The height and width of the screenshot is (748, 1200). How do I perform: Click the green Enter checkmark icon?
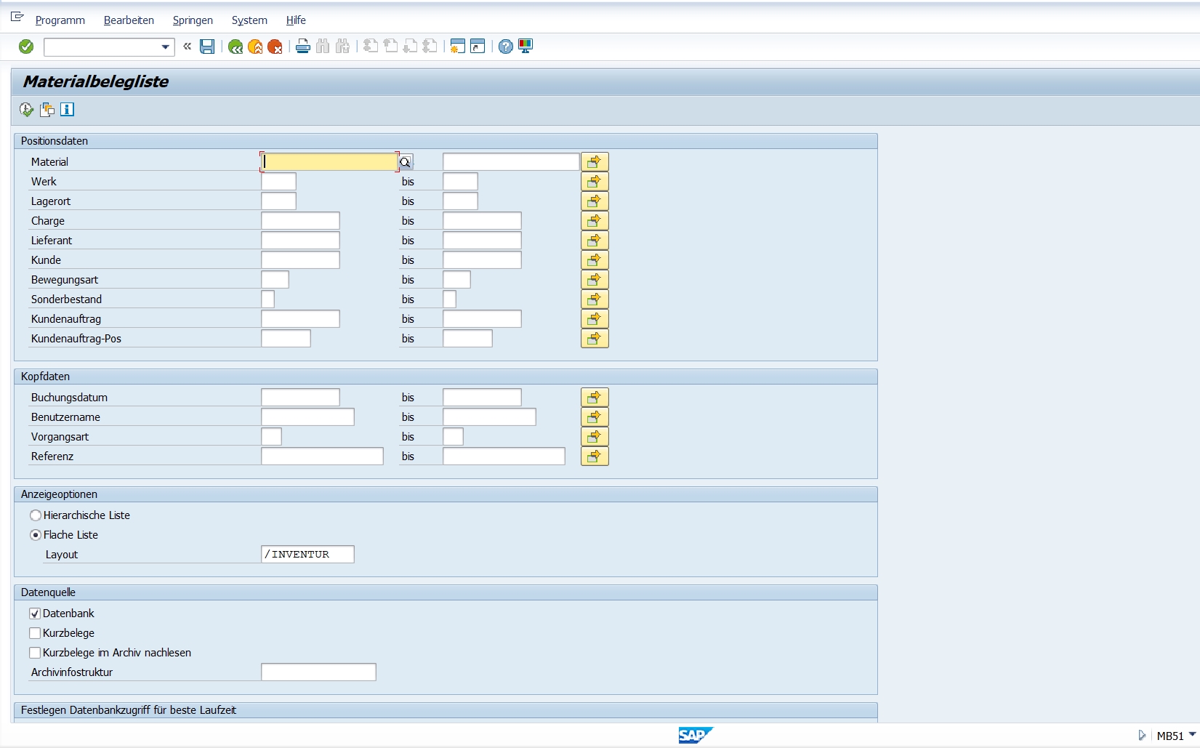tap(26, 47)
